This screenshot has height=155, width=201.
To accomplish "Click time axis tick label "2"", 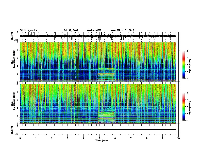I will point(52,138).
